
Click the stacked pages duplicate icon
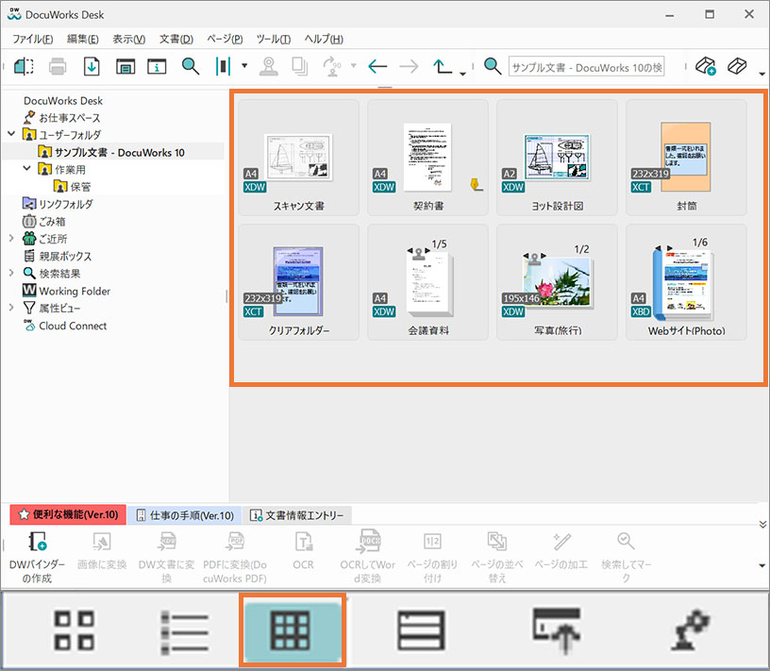299,66
